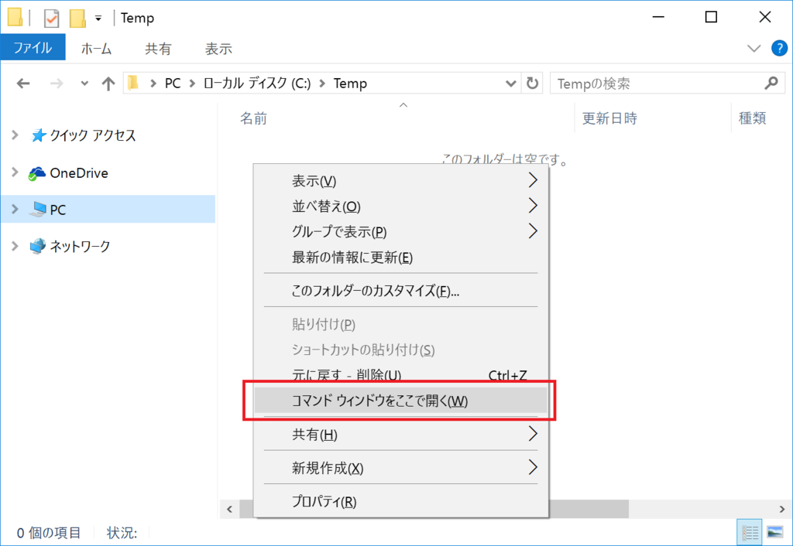Switch to the 表示 ribbon tab
Image resolution: width=793 pixels, height=546 pixels.
coord(218,49)
